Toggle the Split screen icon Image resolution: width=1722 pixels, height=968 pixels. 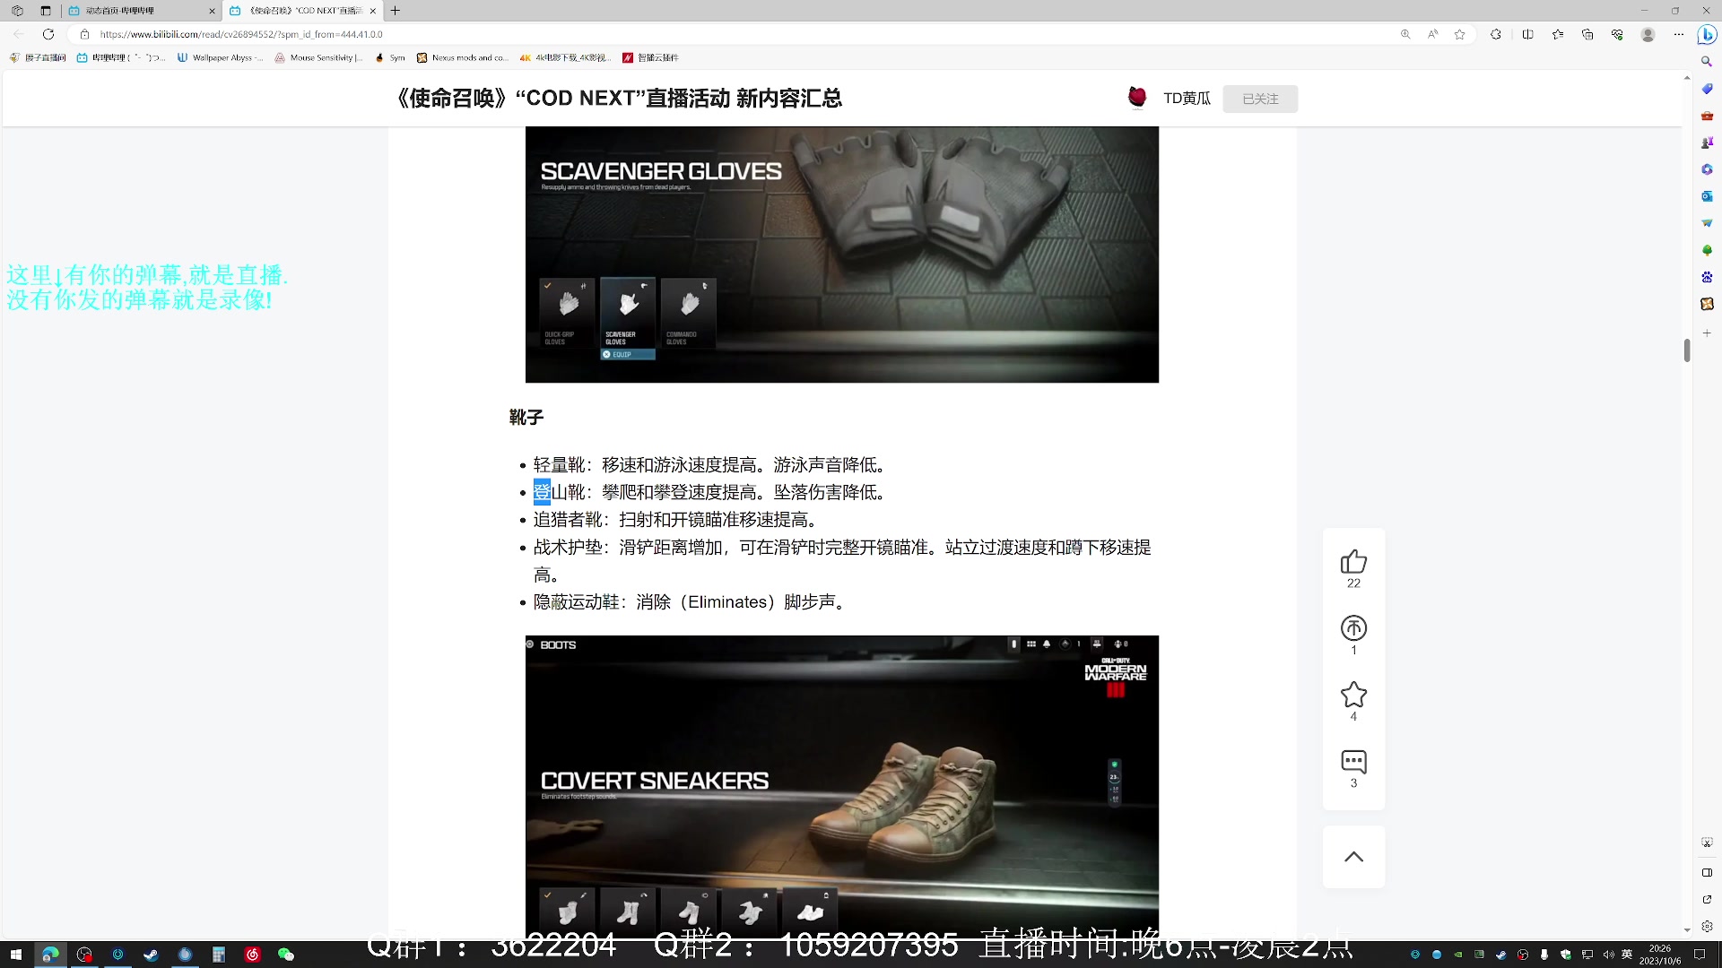coord(1527,34)
